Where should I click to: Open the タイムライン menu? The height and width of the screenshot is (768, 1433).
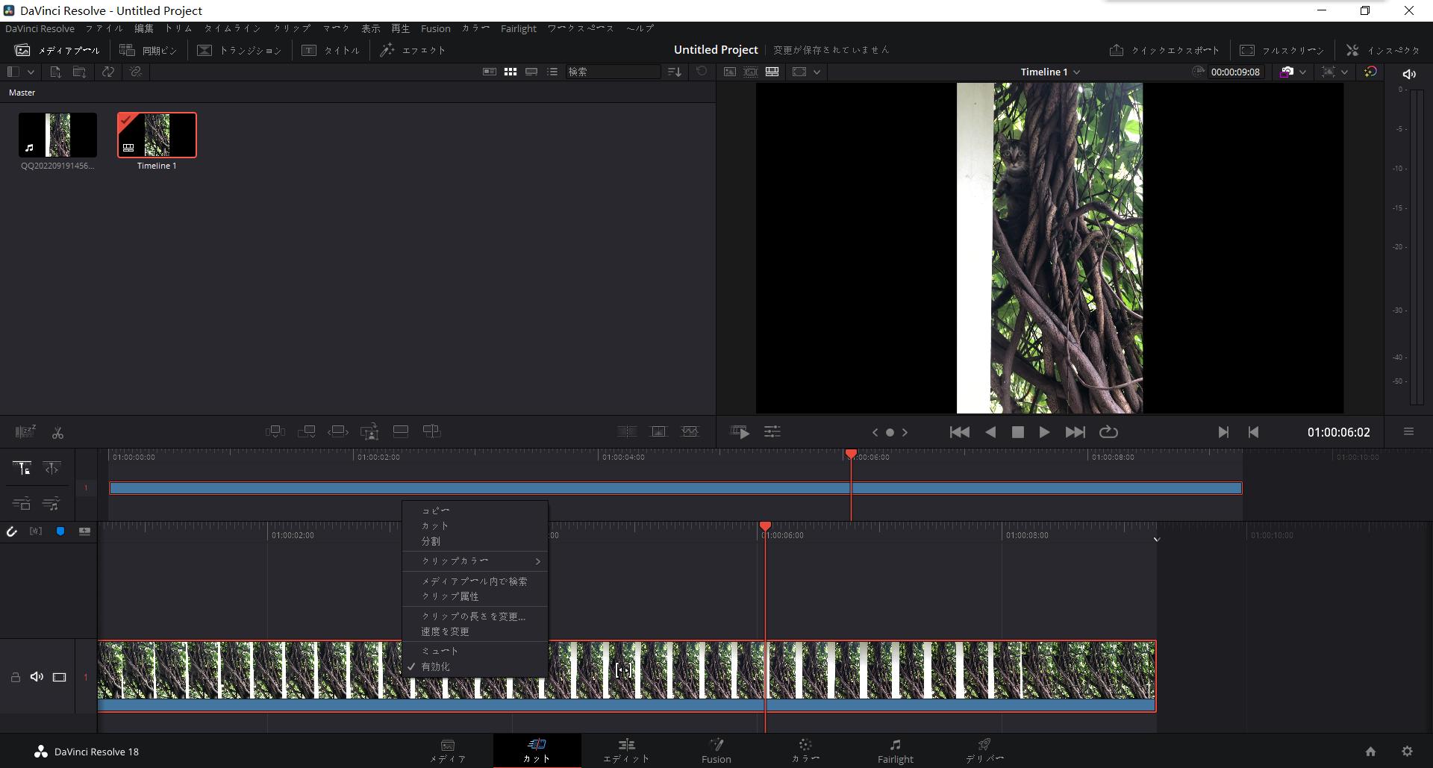[233, 28]
